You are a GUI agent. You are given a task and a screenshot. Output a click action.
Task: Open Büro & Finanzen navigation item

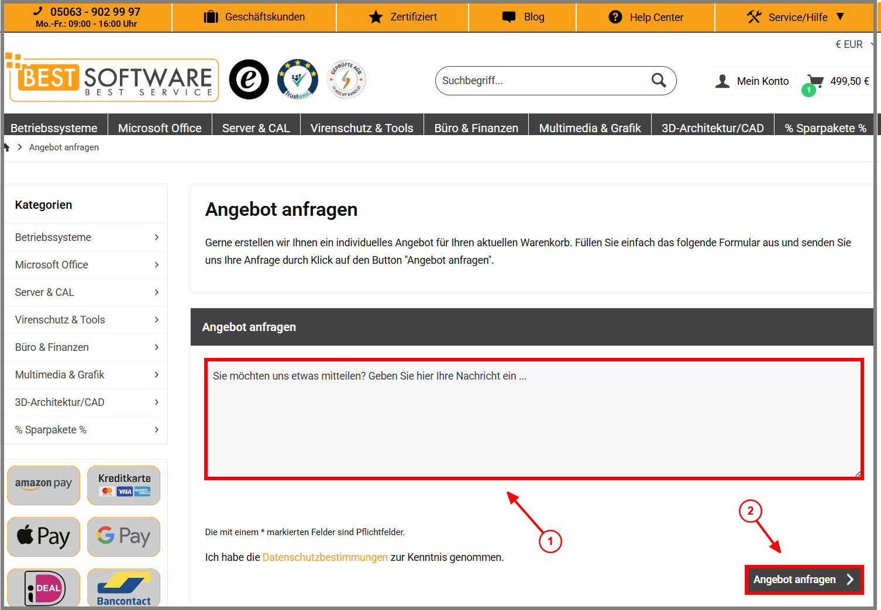pyautogui.click(x=476, y=127)
